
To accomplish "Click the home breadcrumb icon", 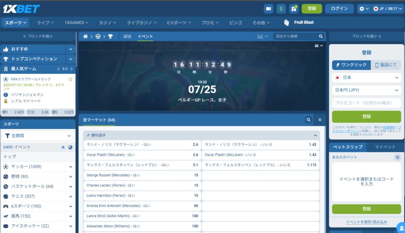I will (x=85, y=36).
